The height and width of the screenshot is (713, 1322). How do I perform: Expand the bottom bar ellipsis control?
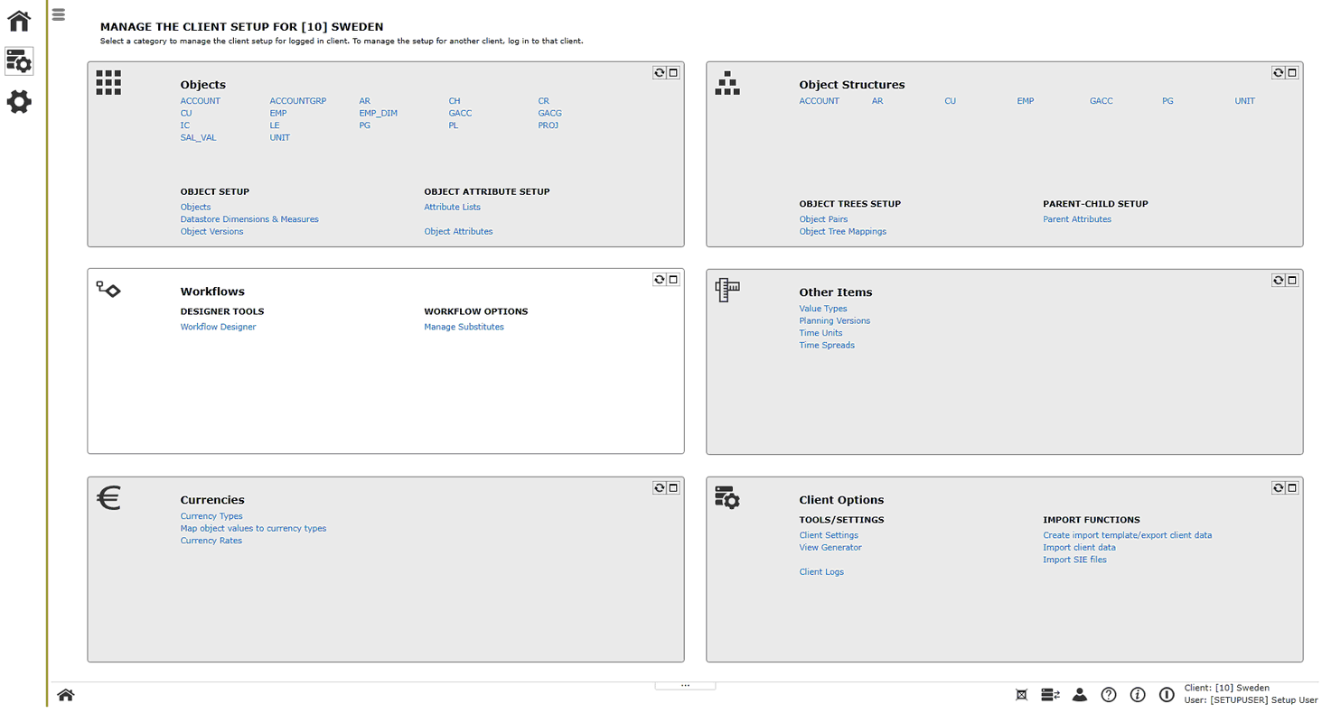click(x=685, y=684)
